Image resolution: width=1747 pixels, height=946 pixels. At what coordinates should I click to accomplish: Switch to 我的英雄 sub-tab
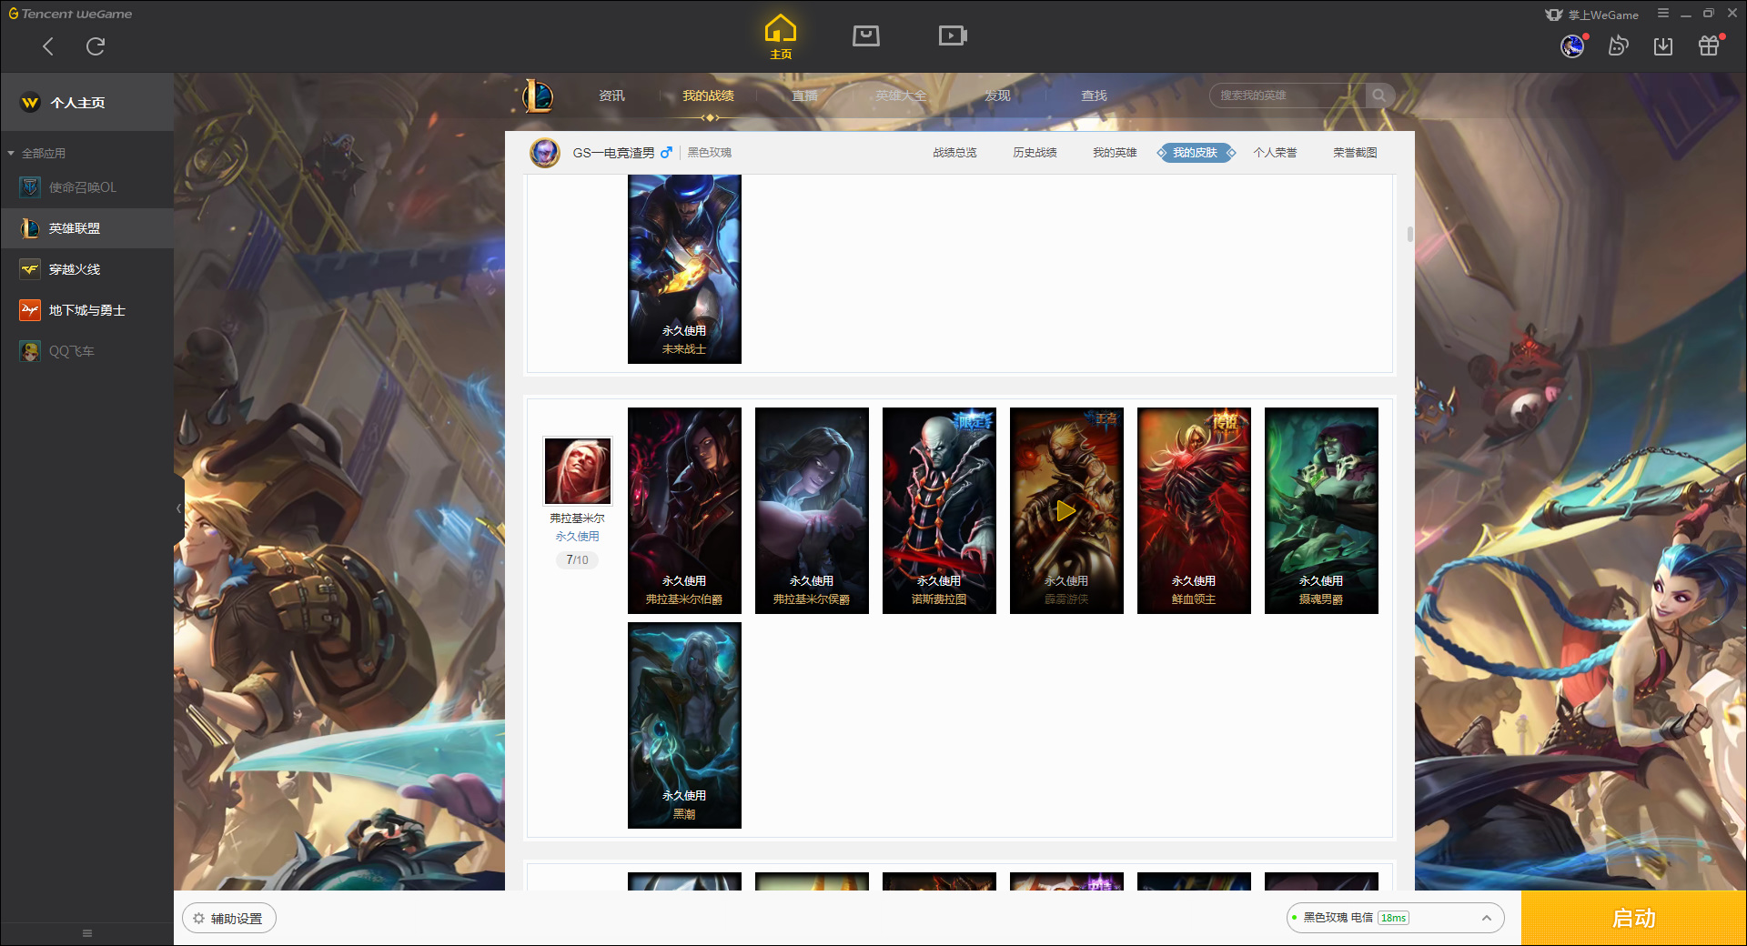tap(1115, 153)
